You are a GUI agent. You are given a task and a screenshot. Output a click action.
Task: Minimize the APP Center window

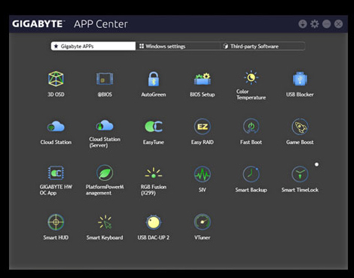tap(327, 24)
